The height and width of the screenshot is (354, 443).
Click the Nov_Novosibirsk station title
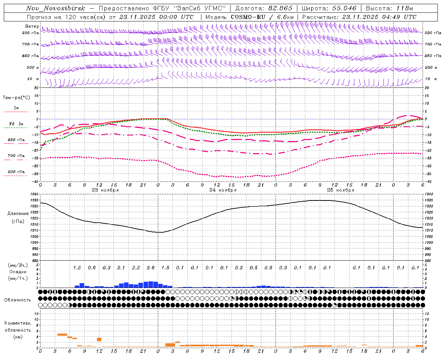[x=56, y=8]
